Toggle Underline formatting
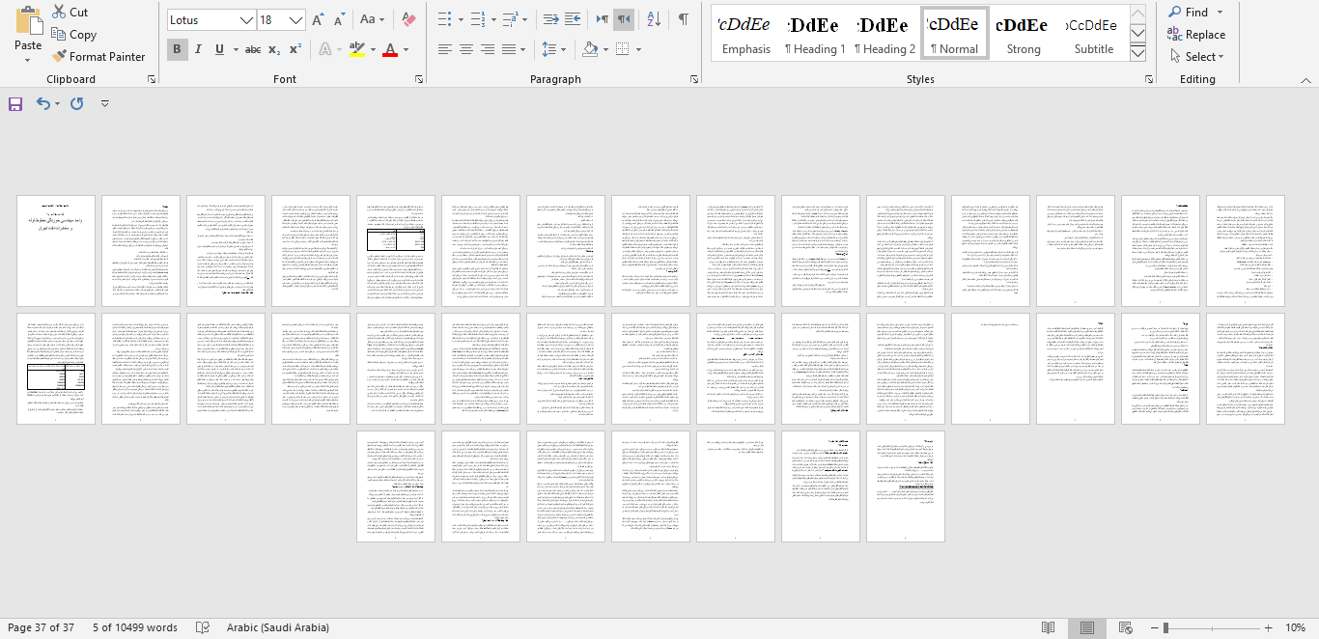Screen dimensions: 1319x639 point(220,49)
